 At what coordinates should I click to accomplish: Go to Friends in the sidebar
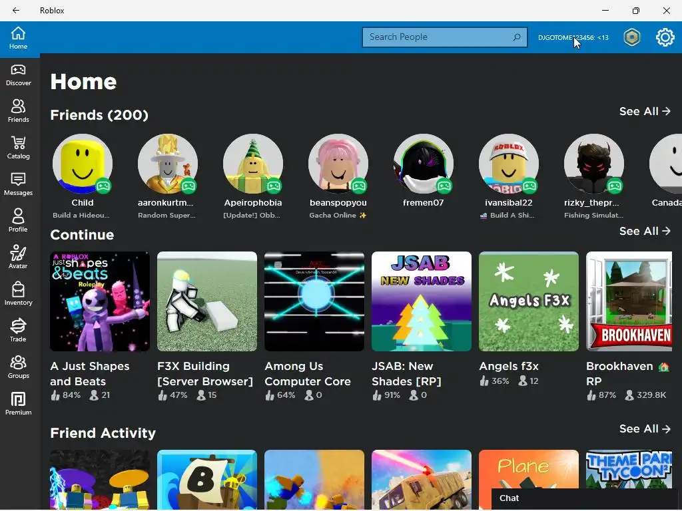(18, 111)
